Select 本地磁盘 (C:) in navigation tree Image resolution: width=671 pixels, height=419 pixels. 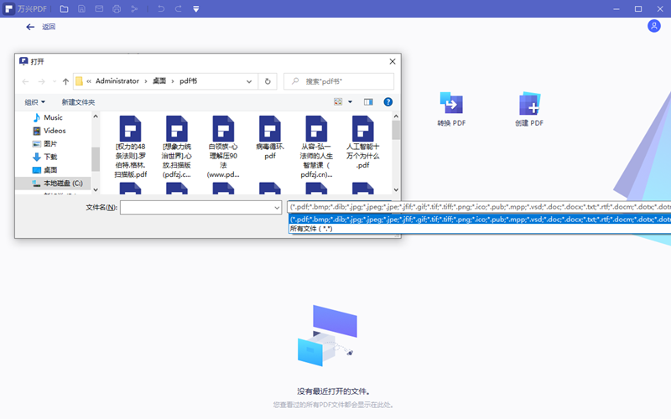pyautogui.click(x=62, y=183)
